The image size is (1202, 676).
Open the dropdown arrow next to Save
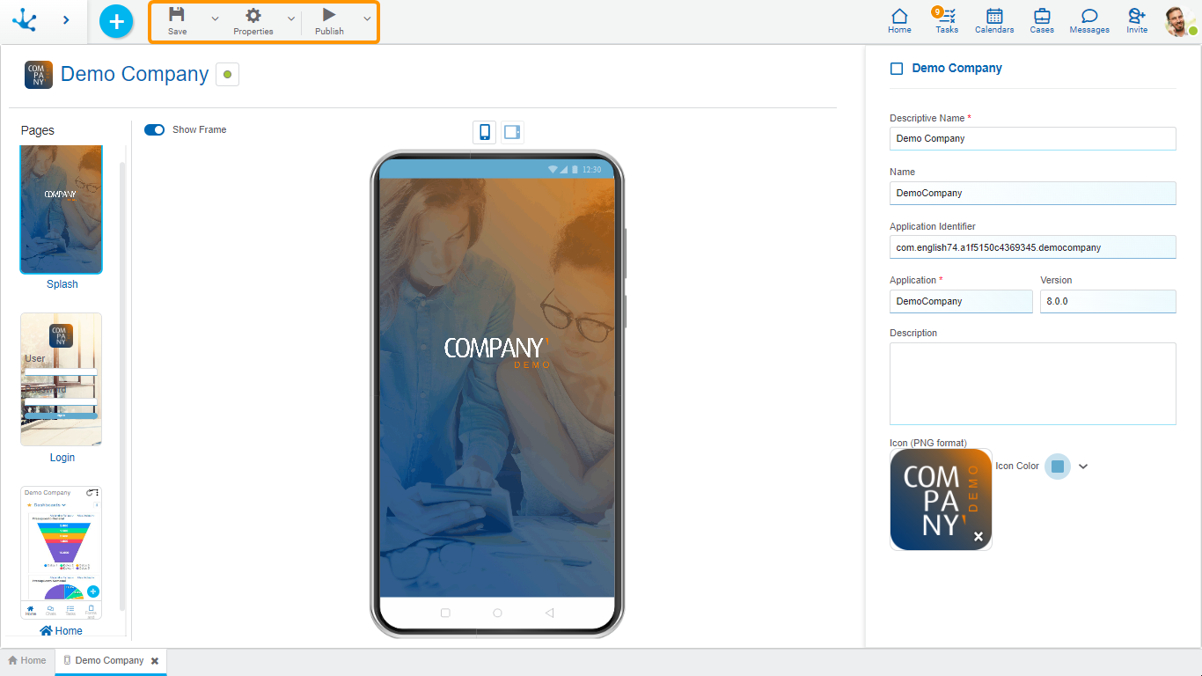(215, 18)
